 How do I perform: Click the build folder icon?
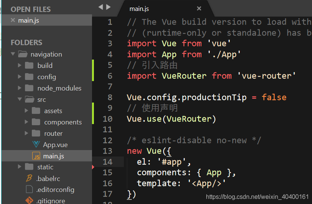click(x=29, y=65)
